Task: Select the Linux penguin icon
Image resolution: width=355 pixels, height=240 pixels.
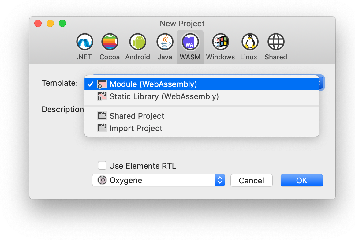Action: point(250,42)
